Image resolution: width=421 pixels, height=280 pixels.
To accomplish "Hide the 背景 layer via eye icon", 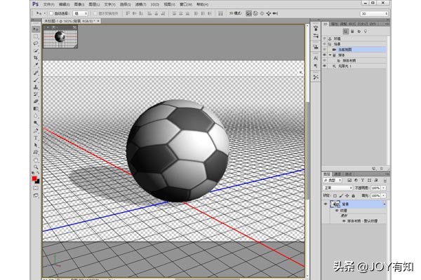I will 326,204.
